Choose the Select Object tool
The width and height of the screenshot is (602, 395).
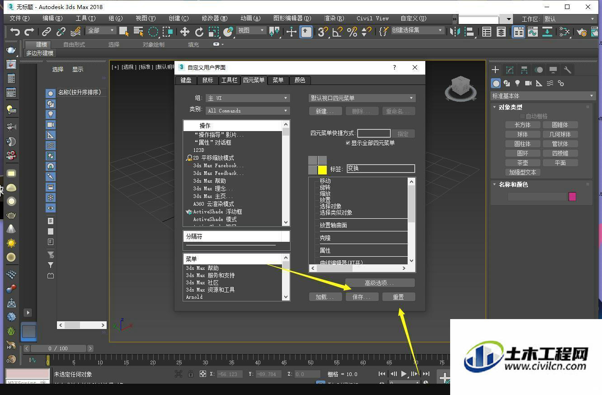[124, 32]
